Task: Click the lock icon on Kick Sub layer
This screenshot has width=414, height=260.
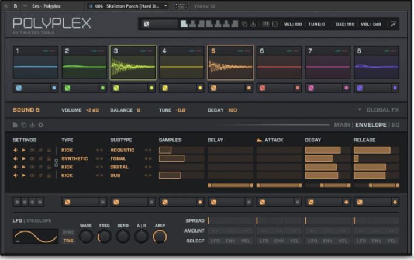Action: [x=49, y=175]
